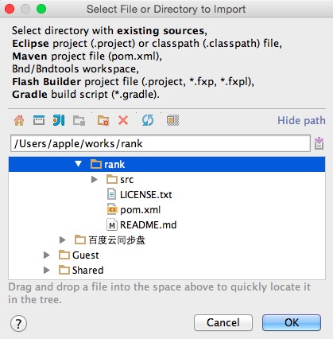Create a new folder via toolbar icon
The image size is (333, 339).
tap(103, 121)
